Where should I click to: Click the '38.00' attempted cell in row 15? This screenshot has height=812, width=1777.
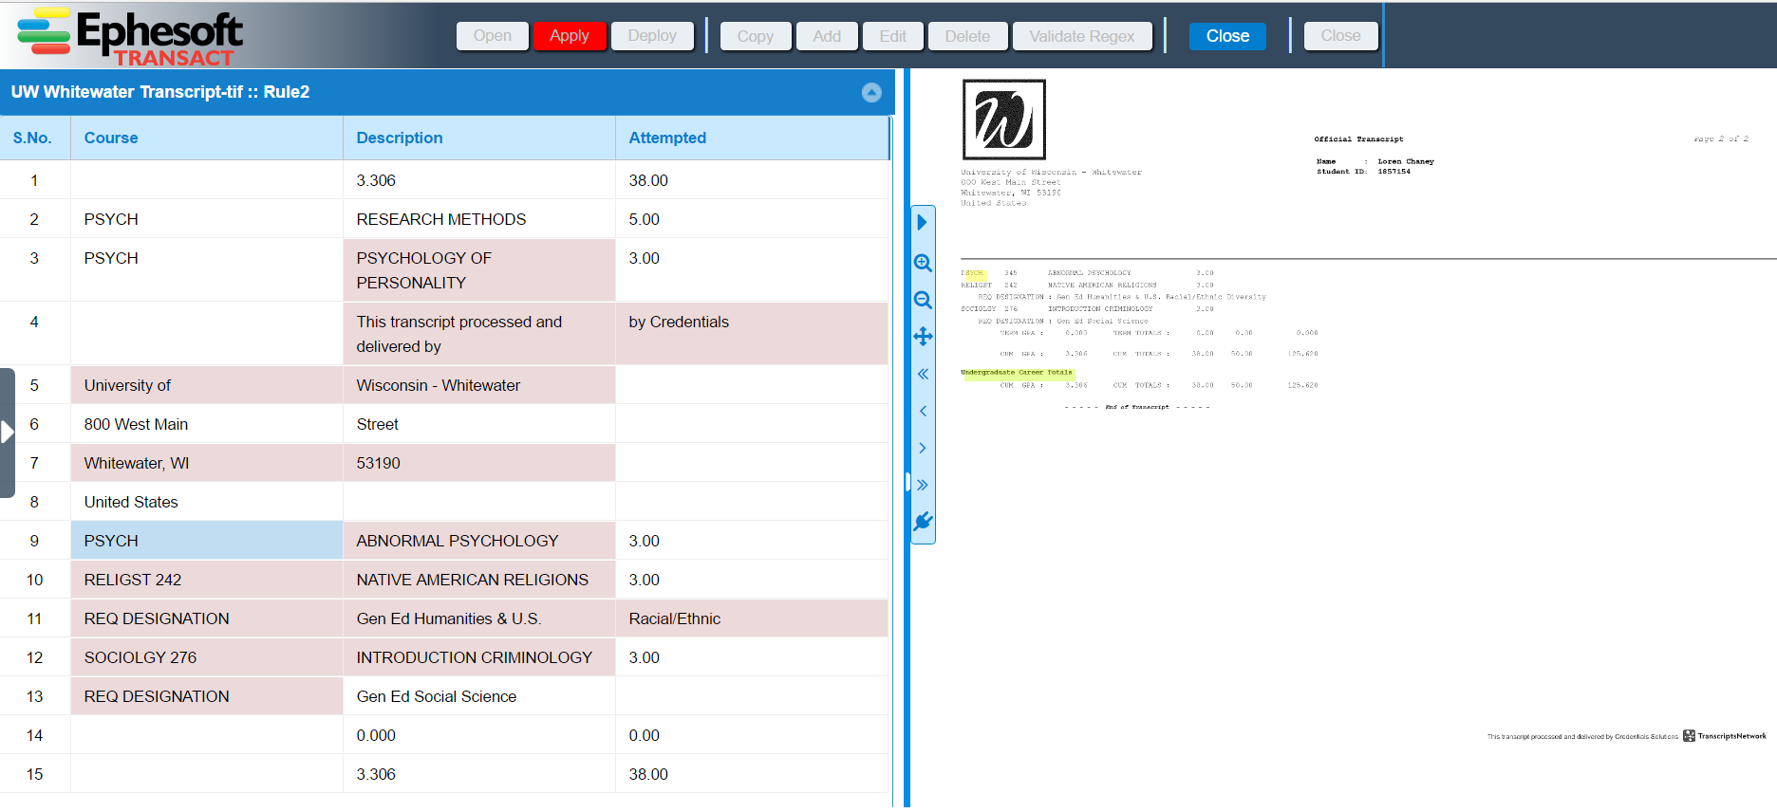(752, 774)
